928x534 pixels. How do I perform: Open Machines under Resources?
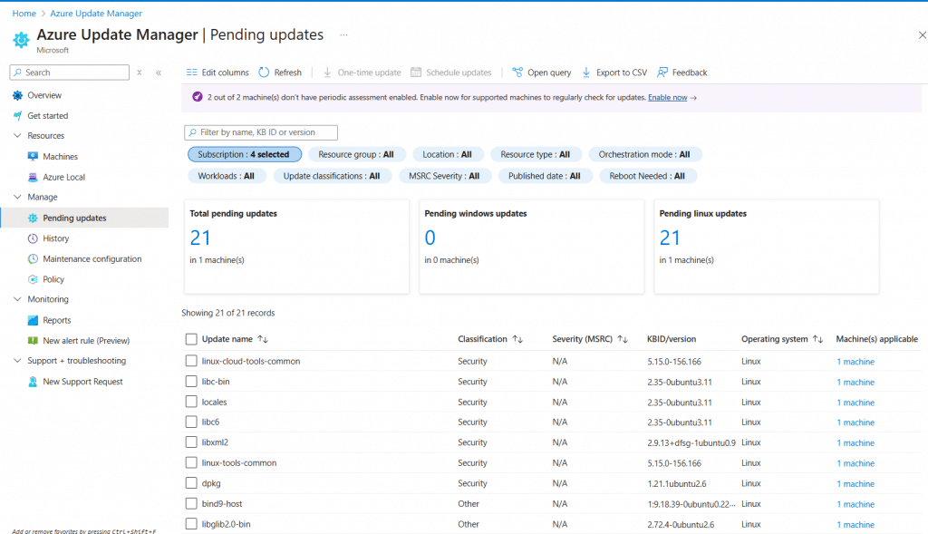[x=60, y=157]
